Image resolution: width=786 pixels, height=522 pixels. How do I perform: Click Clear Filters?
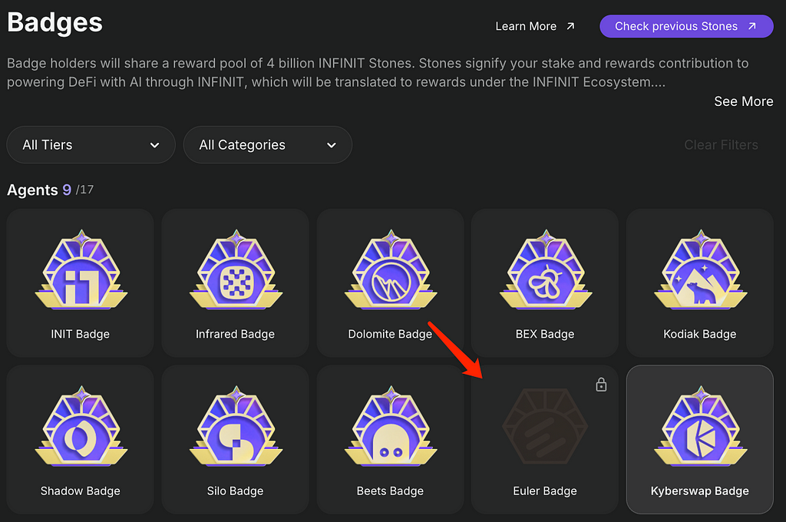(721, 145)
